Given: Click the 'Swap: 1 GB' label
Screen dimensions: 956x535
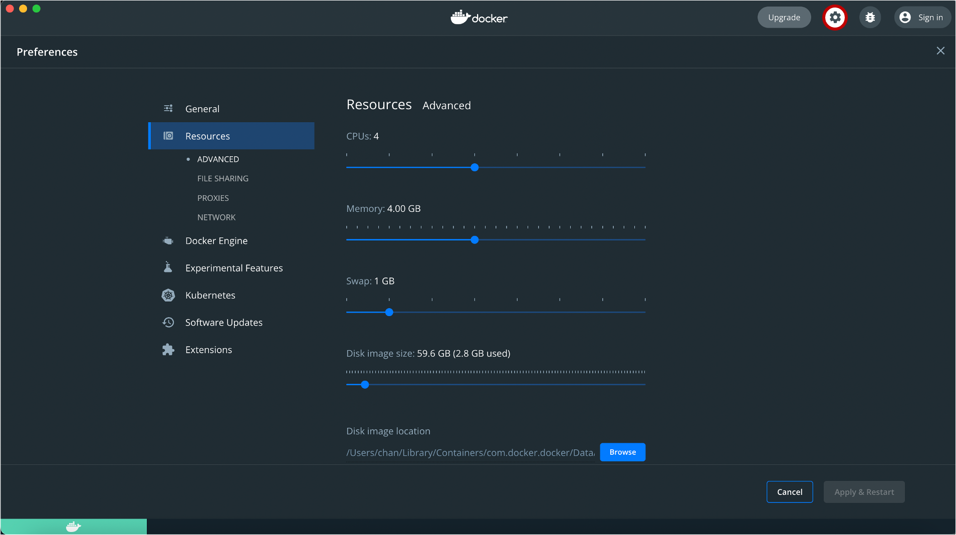Looking at the screenshot, I should click(370, 281).
